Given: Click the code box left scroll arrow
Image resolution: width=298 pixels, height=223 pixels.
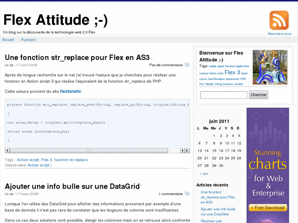Looking at the screenshot, I should 7,151.
